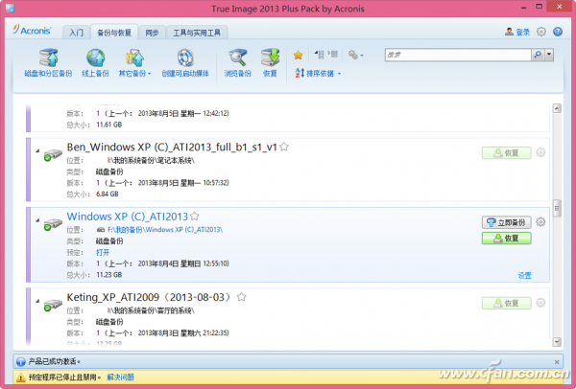Screen dimensions: 576x389
Task: Open the Other Backups menu (其它备份)
Action: click(134, 62)
